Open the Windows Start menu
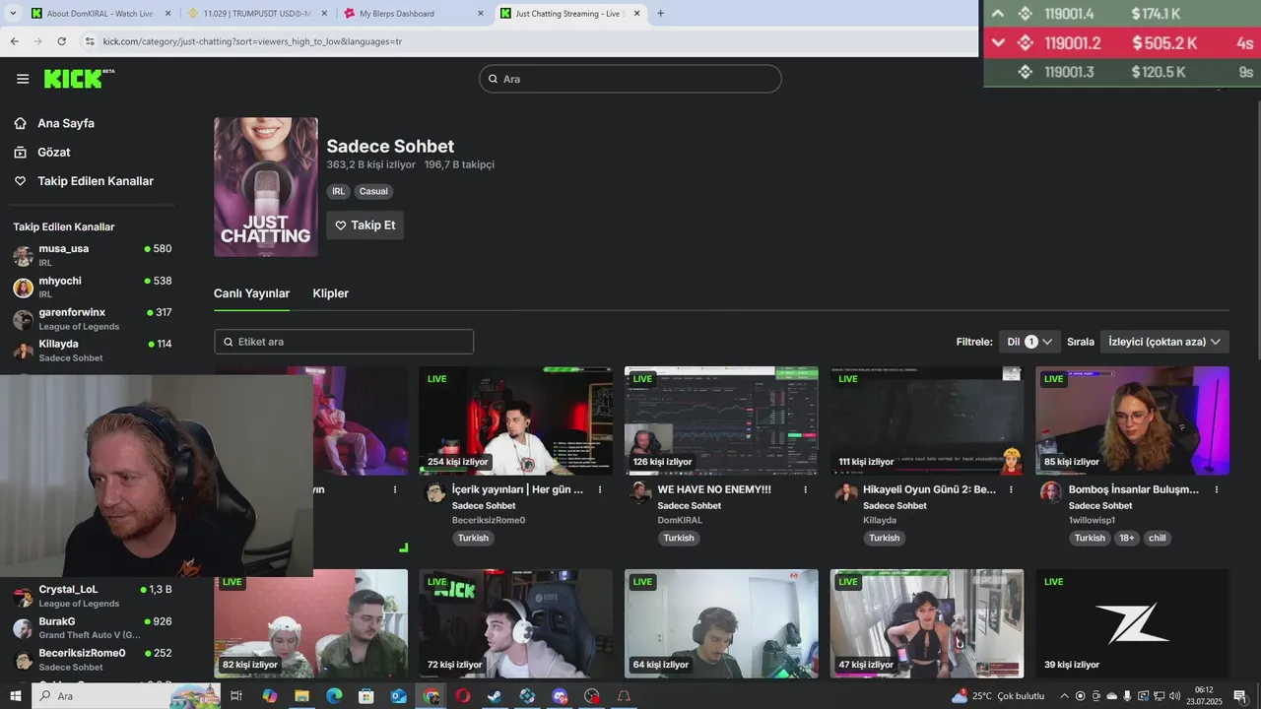1261x709 pixels. 16,696
